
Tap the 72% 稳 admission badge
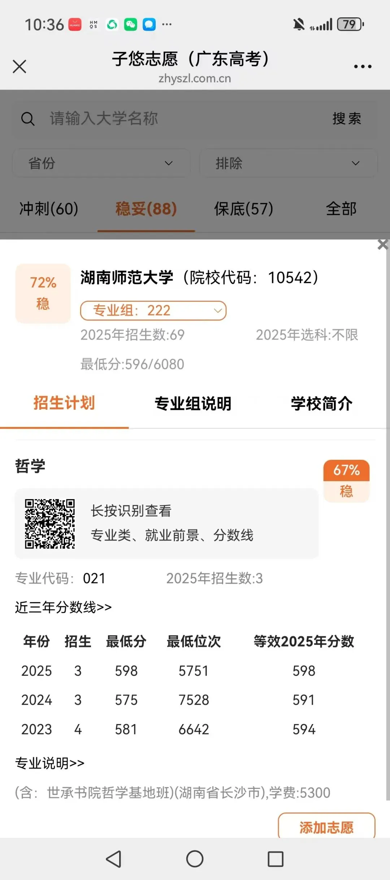pos(43,293)
